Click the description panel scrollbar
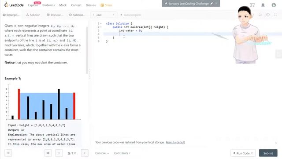 pos(87,50)
